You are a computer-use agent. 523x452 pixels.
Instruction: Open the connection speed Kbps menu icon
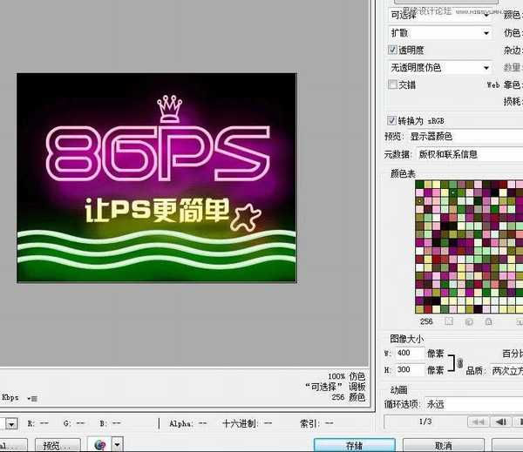pyautogui.click(x=32, y=398)
